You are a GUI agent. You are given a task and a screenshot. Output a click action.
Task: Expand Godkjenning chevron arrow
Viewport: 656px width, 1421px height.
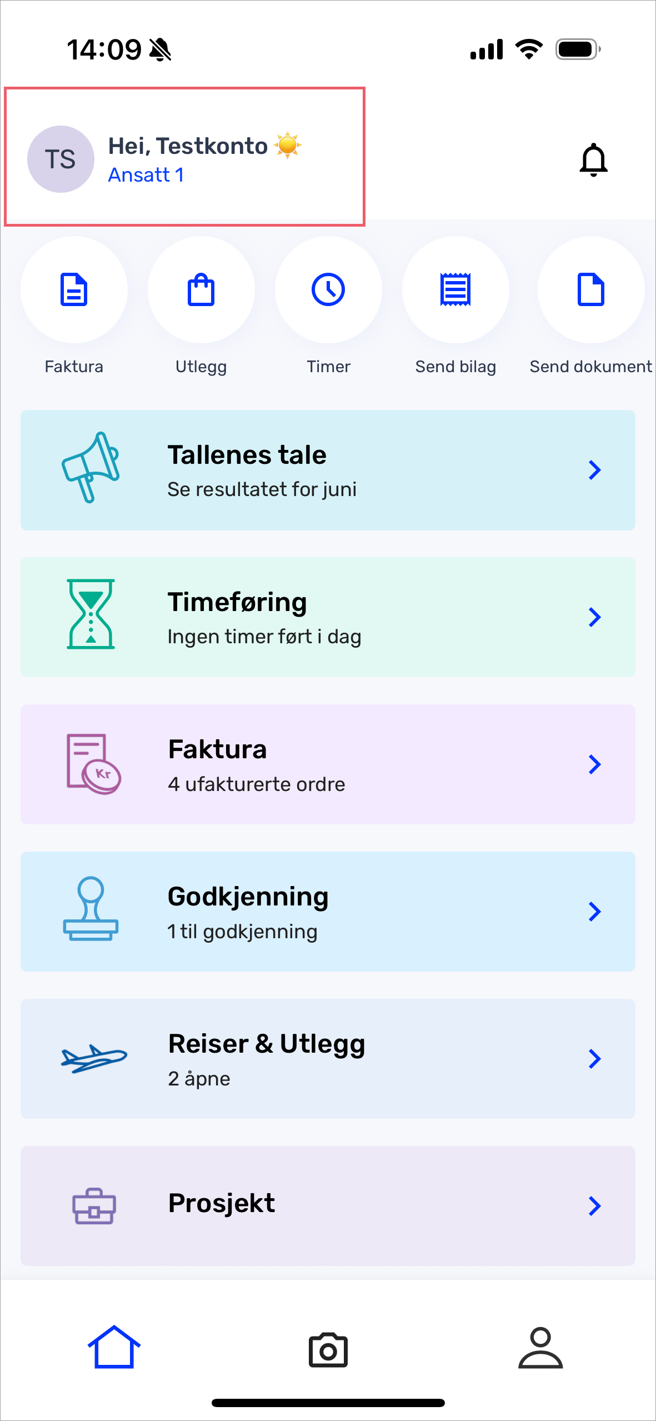point(594,912)
